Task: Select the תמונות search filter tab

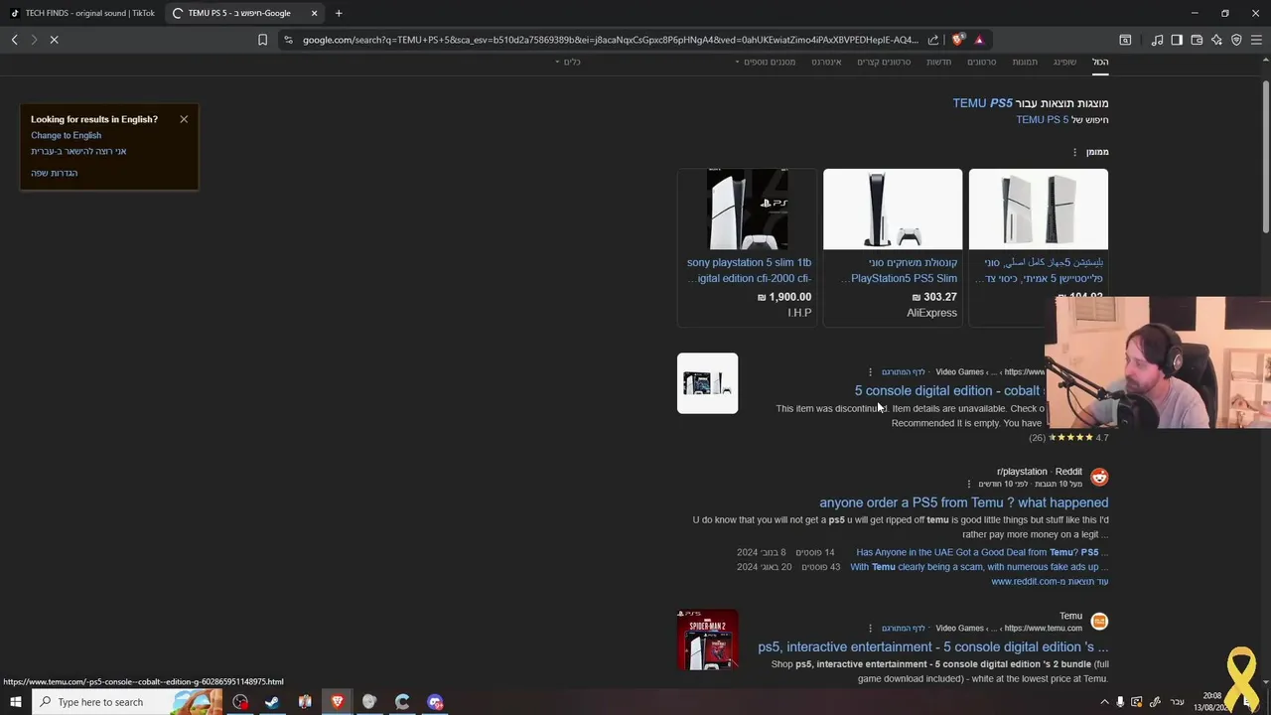Action: tap(1025, 62)
